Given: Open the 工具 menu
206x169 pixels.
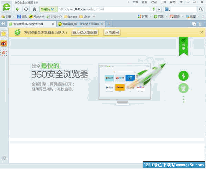Looking at the screenshot, I should [163, 2].
